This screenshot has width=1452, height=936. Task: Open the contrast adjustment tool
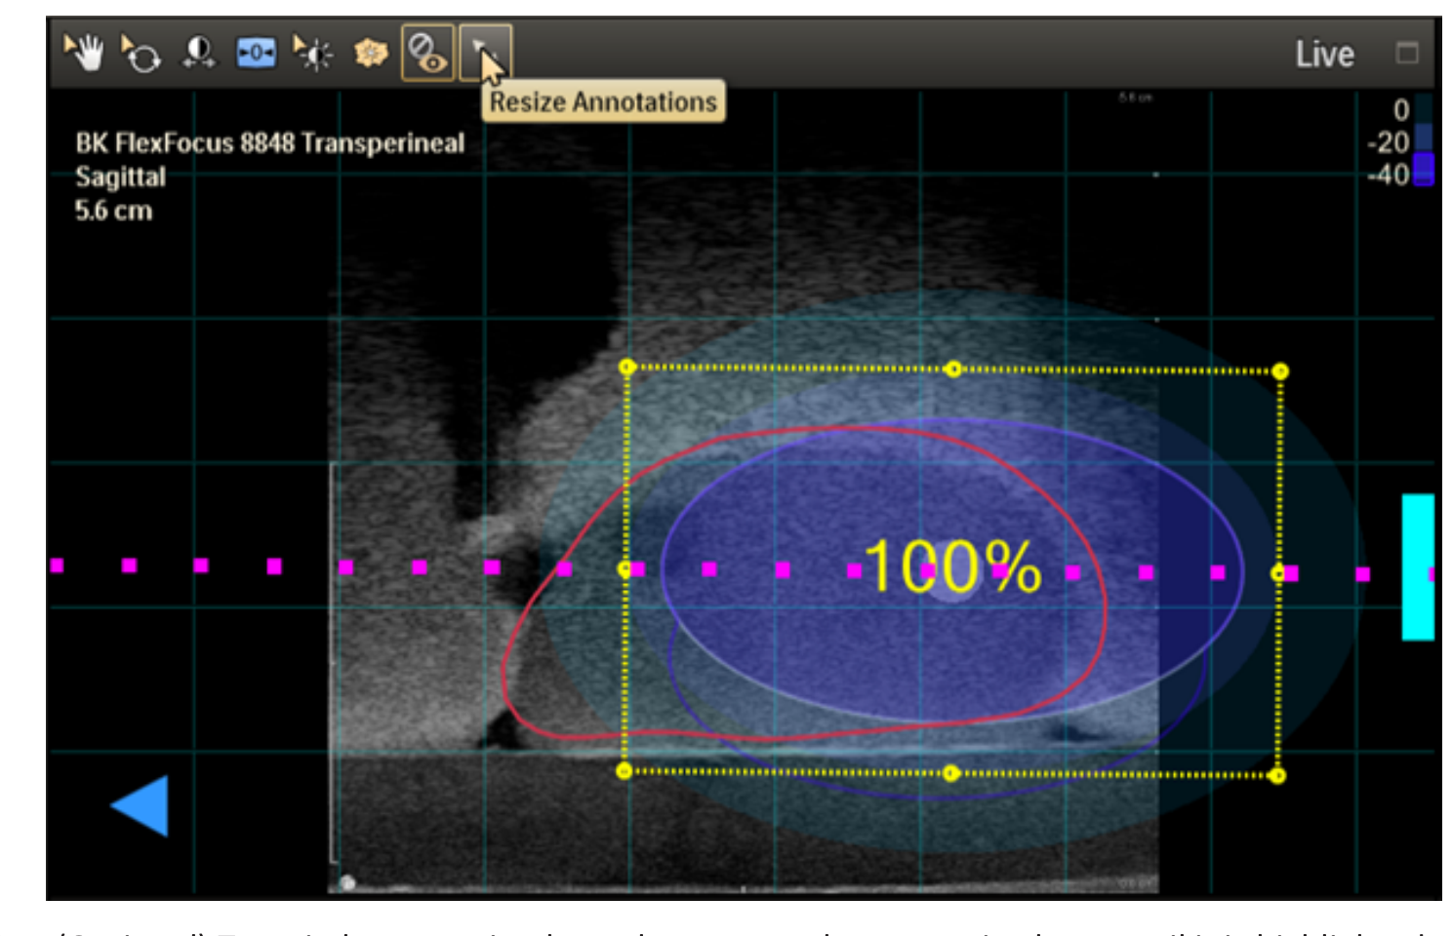tap(198, 53)
